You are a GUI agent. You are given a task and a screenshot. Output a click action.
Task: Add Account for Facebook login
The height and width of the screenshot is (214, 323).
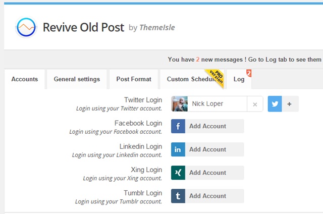tap(207, 126)
